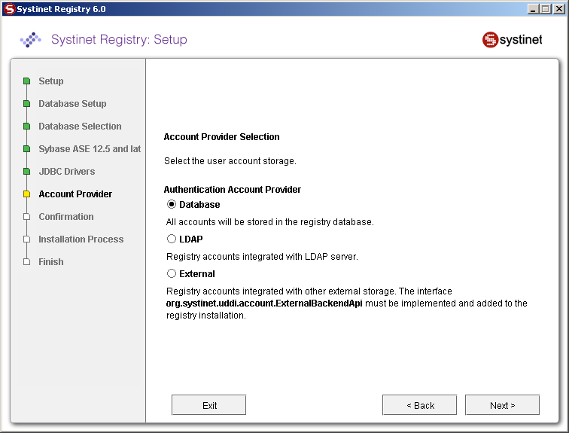Click the Authentication Account Provider label

pyautogui.click(x=233, y=190)
